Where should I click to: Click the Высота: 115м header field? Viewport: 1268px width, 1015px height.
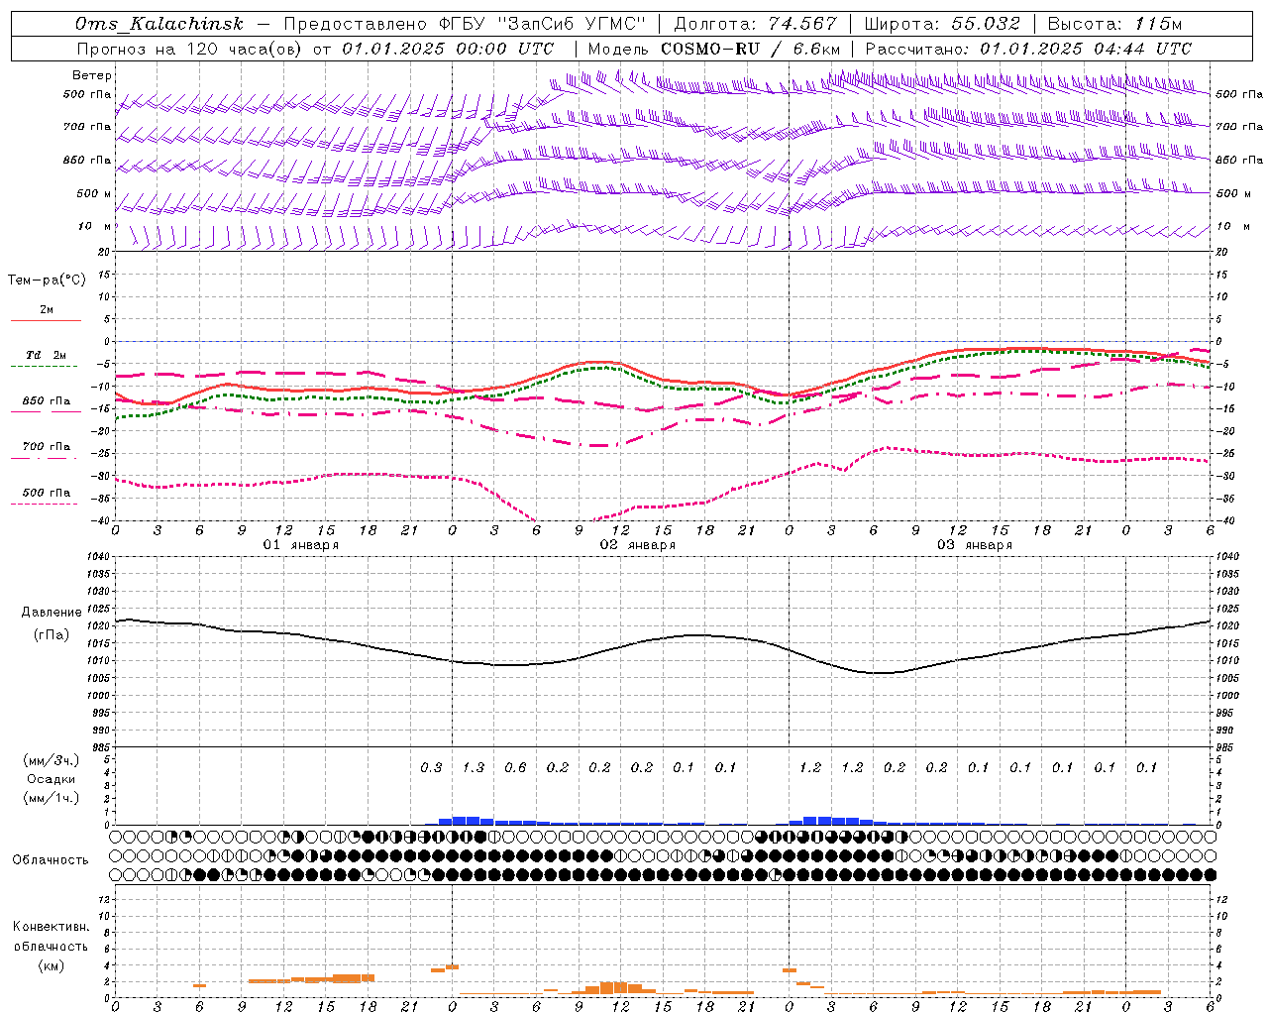pyautogui.click(x=1115, y=24)
